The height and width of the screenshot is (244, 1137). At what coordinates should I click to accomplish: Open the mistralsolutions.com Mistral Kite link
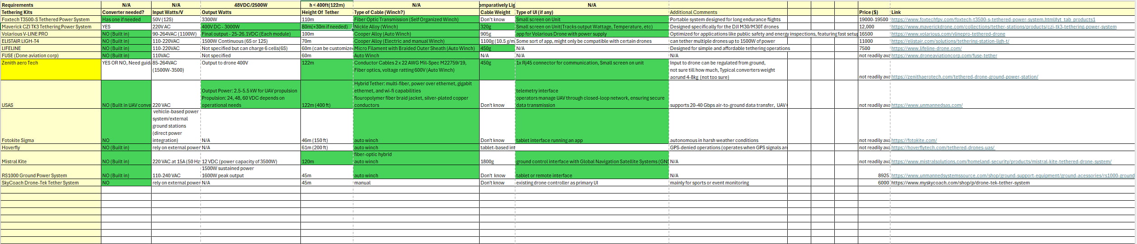coord(1001,162)
